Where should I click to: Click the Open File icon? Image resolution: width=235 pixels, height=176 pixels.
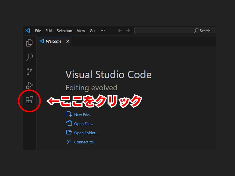pyautogui.click(x=69, y=123)
